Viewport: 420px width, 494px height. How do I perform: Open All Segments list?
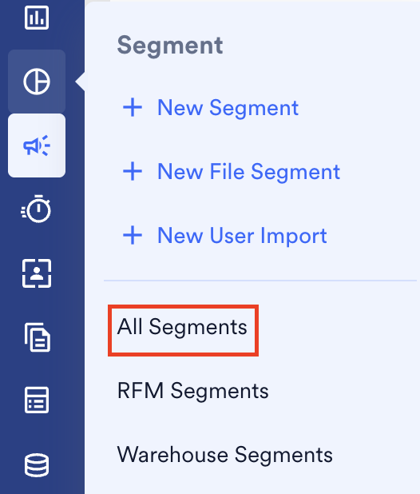coord(182,327)
